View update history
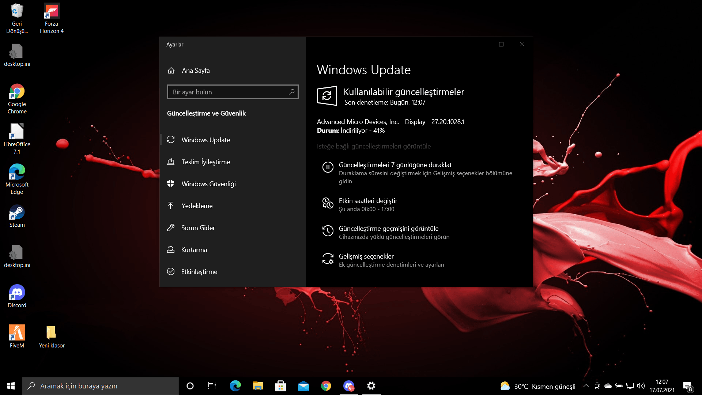702x395 pixels. [388, 229]
